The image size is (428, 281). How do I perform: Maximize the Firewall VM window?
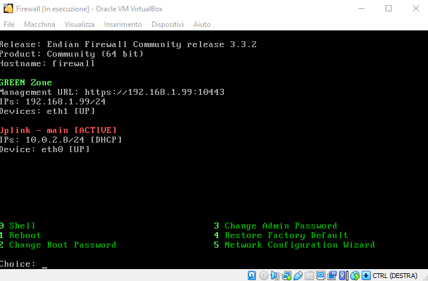(x=388, y=8)
